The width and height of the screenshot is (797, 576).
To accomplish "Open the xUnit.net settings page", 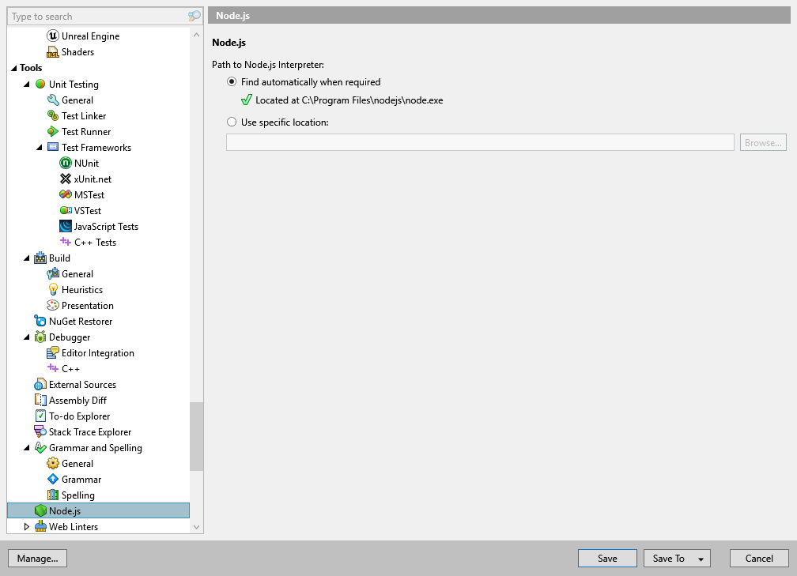I will pos(87,179).
